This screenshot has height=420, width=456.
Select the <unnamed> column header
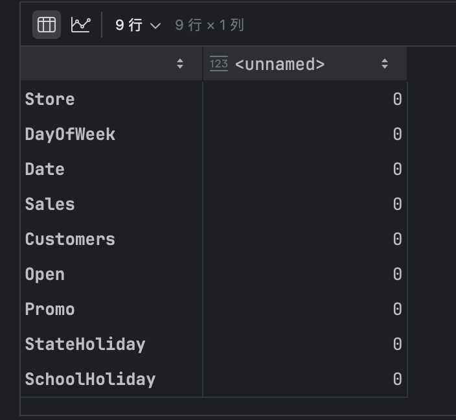coord(305,64)
